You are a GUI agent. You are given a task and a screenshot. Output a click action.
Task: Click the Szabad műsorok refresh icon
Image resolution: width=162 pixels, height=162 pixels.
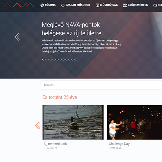tap(63, 5)
